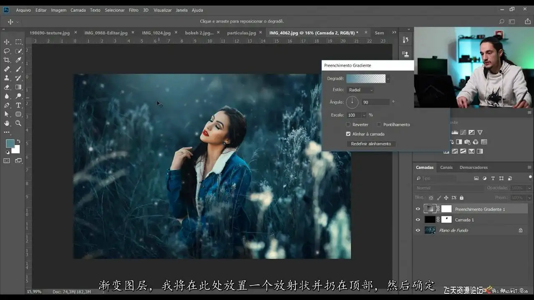Enable the Pontilhamento checkbox

click(379, 125)
